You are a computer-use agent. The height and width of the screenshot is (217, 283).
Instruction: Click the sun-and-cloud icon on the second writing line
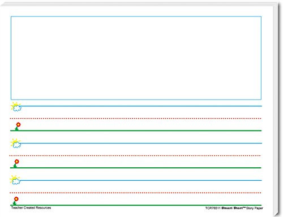click(16, 144)
